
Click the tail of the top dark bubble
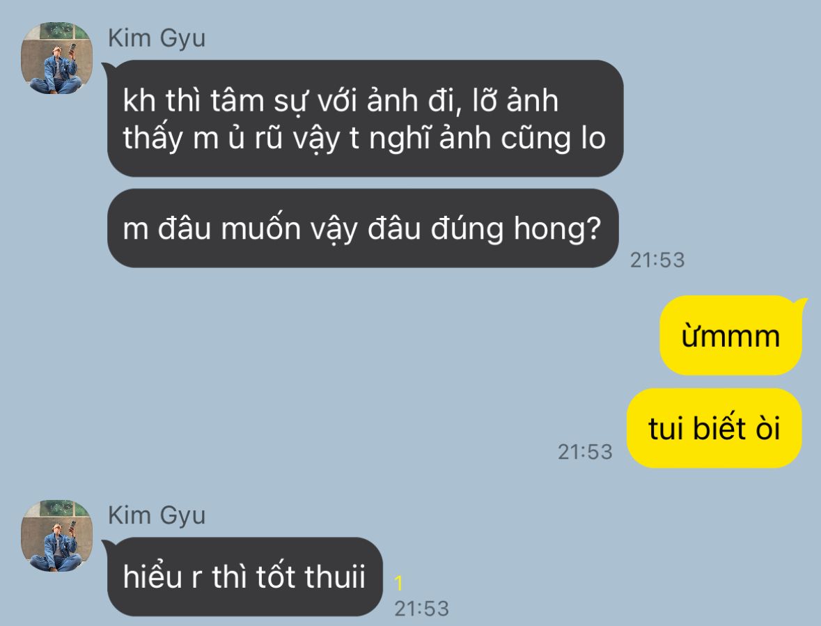(107, 68)
